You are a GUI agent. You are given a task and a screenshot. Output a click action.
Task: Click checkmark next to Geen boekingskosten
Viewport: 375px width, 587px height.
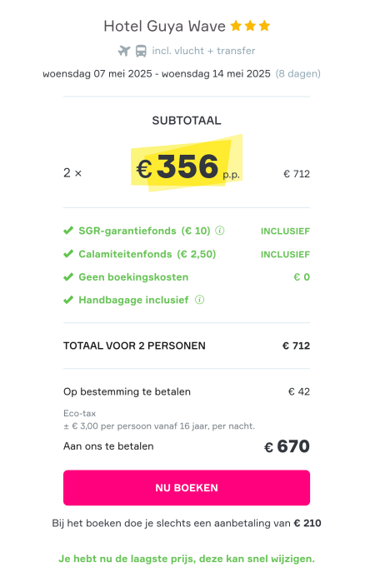[68, 277]
